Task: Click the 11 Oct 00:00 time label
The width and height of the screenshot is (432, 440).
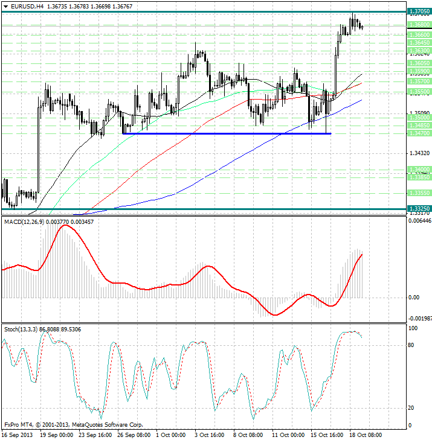Action: [x=288, y=435]
